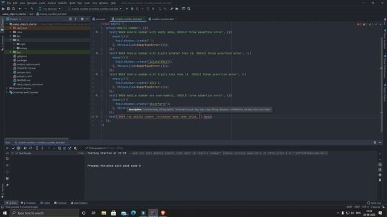Open the Event Log
Image resolution: width=387 pixels, height=217 pixels.
(374, 203)
